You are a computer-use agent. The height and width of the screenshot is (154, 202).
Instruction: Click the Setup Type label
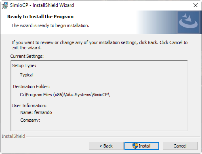coord(24,65)
